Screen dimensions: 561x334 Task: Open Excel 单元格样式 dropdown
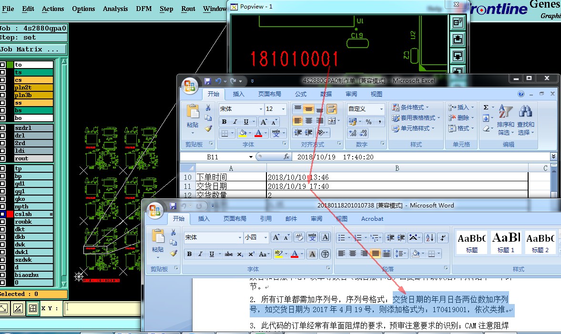(413, 128)
